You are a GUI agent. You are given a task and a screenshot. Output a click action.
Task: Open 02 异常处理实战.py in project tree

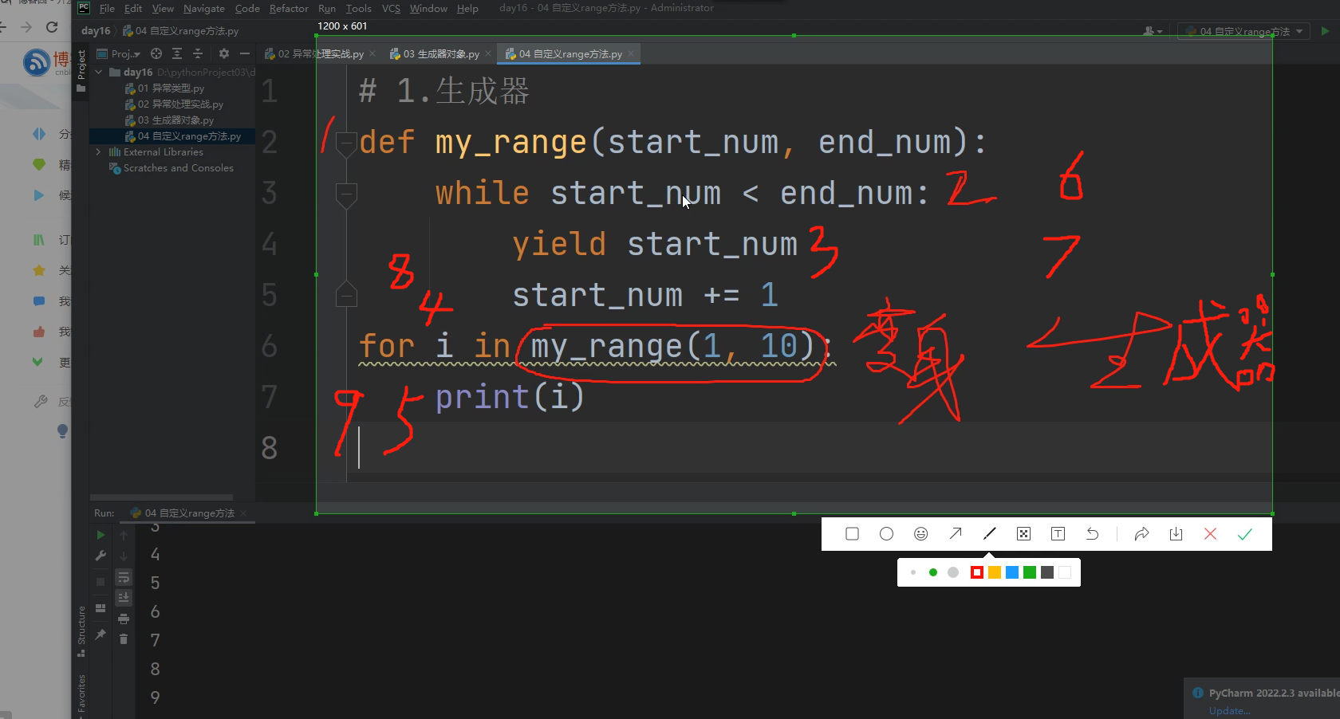pos(174,104)
